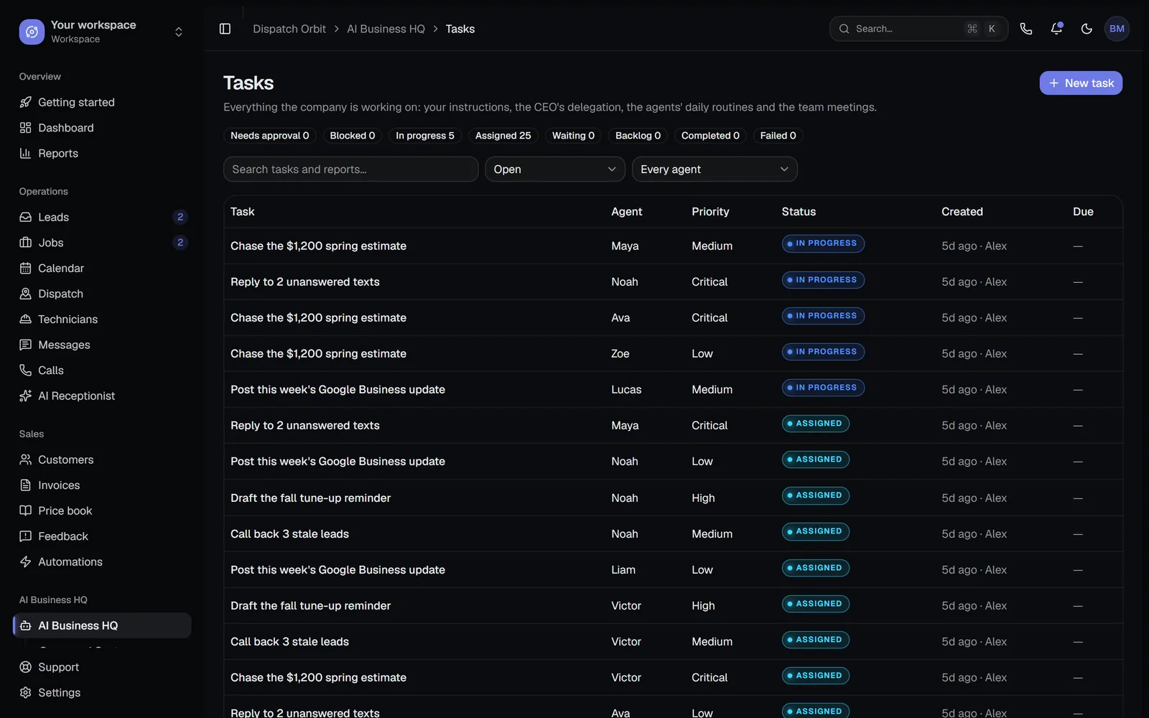
Task: Focus the Search tasks and reports field
Action: pos(350,169)
